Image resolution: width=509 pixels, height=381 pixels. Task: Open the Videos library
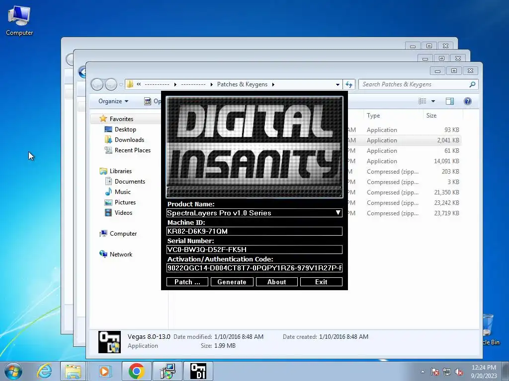(x=123, y=212)
